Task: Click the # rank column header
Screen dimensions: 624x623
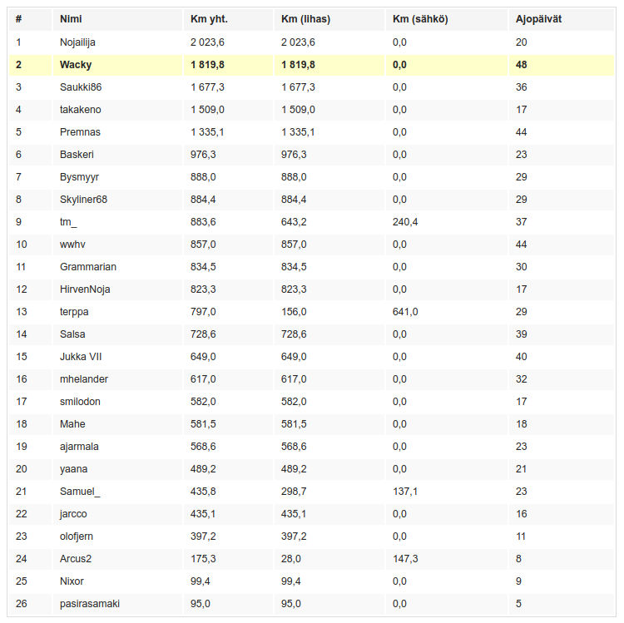Action: pos(18,19)
